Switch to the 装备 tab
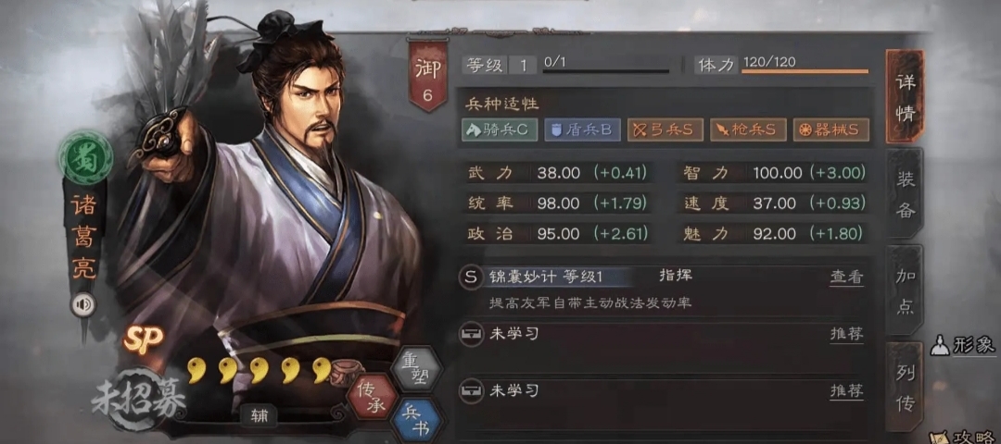This screenshot has height=444, width=1001. point(906,193)
